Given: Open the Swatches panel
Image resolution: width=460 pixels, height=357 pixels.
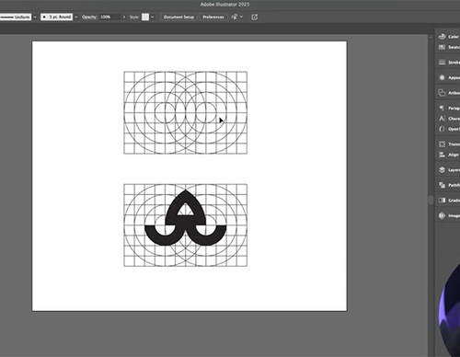Looking at the screenshot, I should (x=448, y=47).
